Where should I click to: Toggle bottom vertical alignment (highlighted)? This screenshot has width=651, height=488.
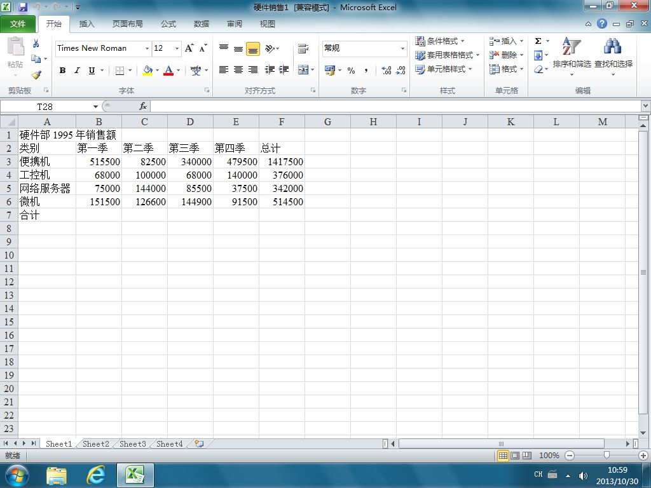pyautogui.click(x=253, y=49)
